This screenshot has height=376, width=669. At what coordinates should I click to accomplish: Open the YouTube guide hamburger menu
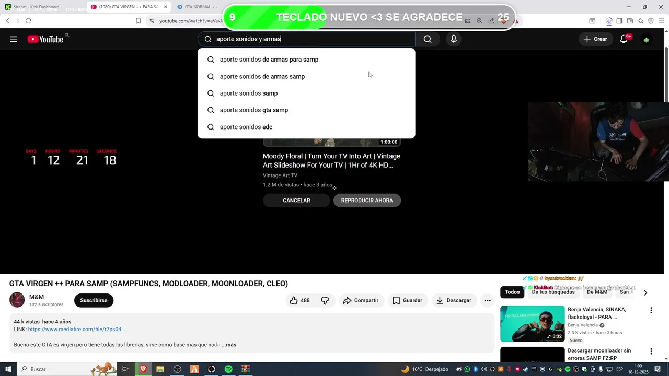click(x=14, y=39)
